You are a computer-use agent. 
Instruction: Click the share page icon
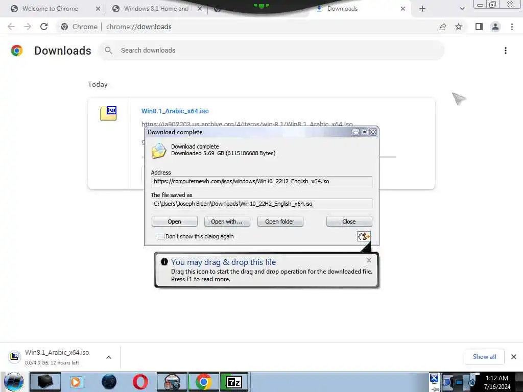pos(442,27)
